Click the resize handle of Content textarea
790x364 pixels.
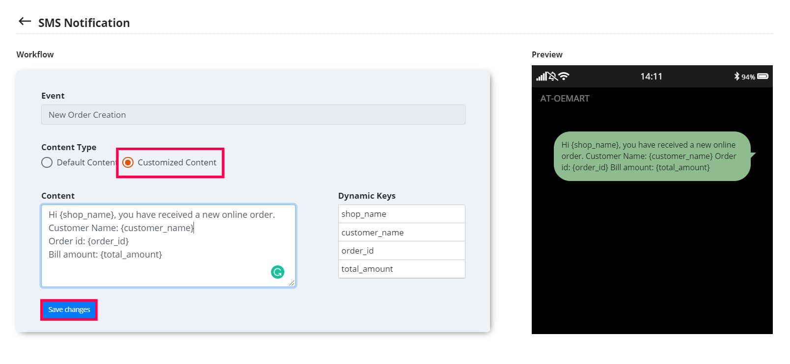[292, 283]
